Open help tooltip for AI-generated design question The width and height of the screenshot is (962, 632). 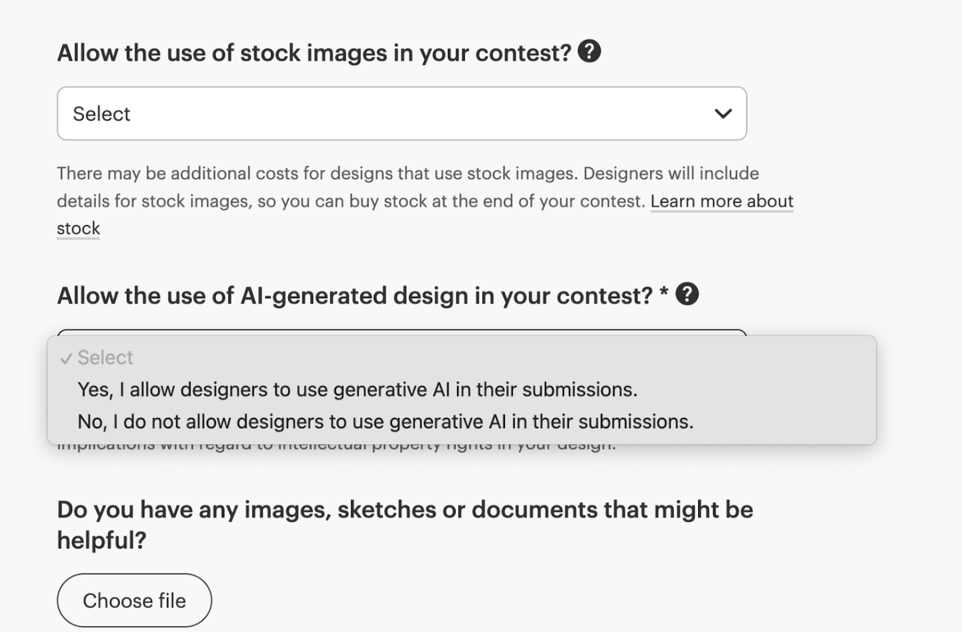coord(687,295)
